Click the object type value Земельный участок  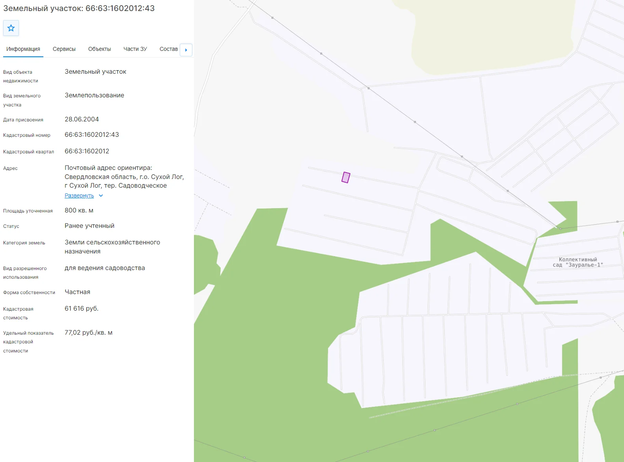pos(95,72)
